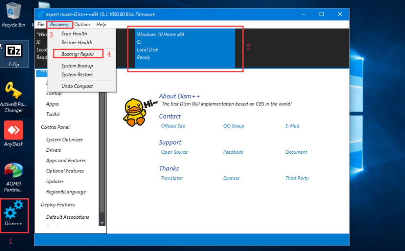Image resolution: width=405 pixels, height=251 pixels.
Task: Open Startup in the sidebar
Action: (54, 94)
